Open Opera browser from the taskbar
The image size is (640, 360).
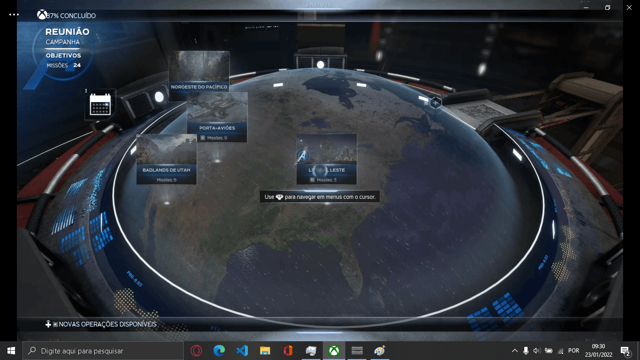click(x=196, y=351)
